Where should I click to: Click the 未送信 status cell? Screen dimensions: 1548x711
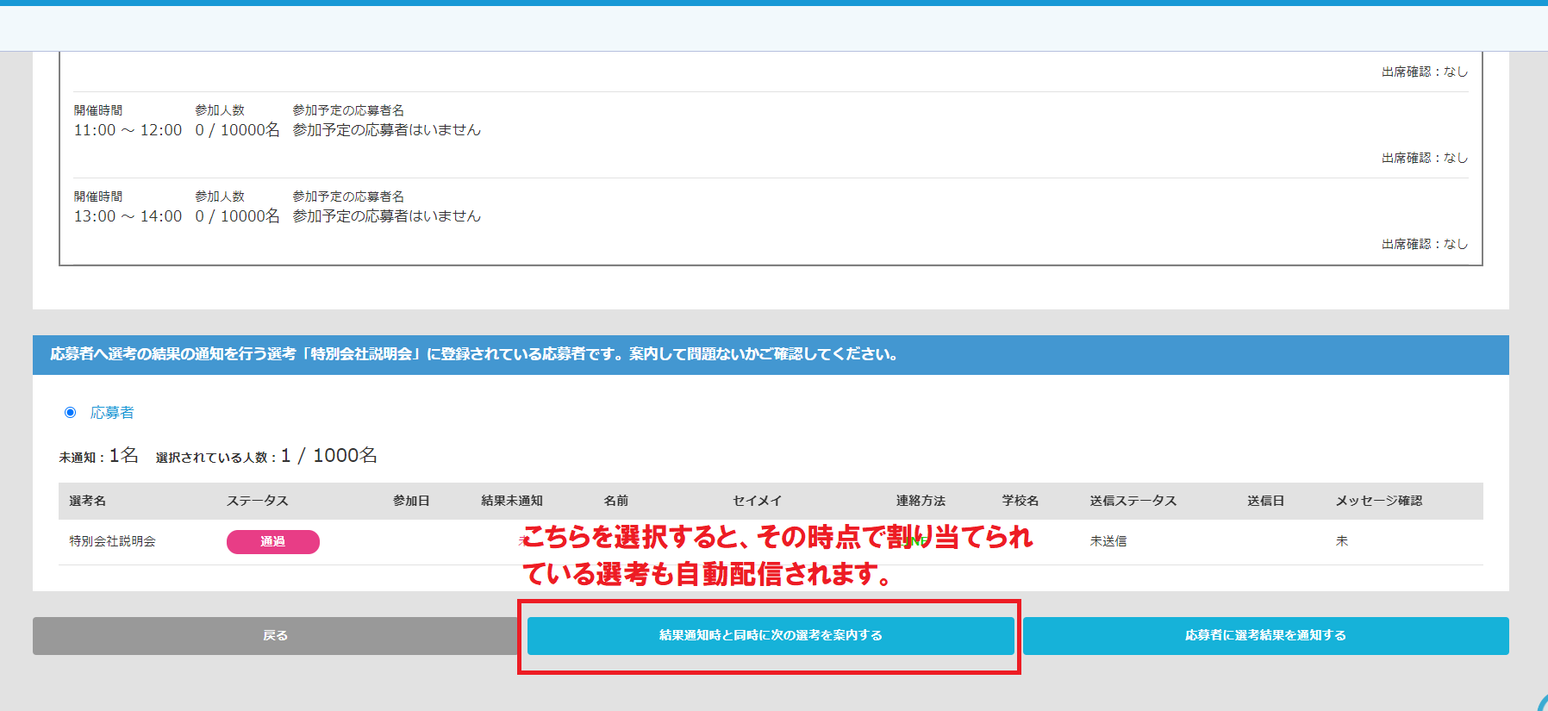click(x=1108, y=541)
